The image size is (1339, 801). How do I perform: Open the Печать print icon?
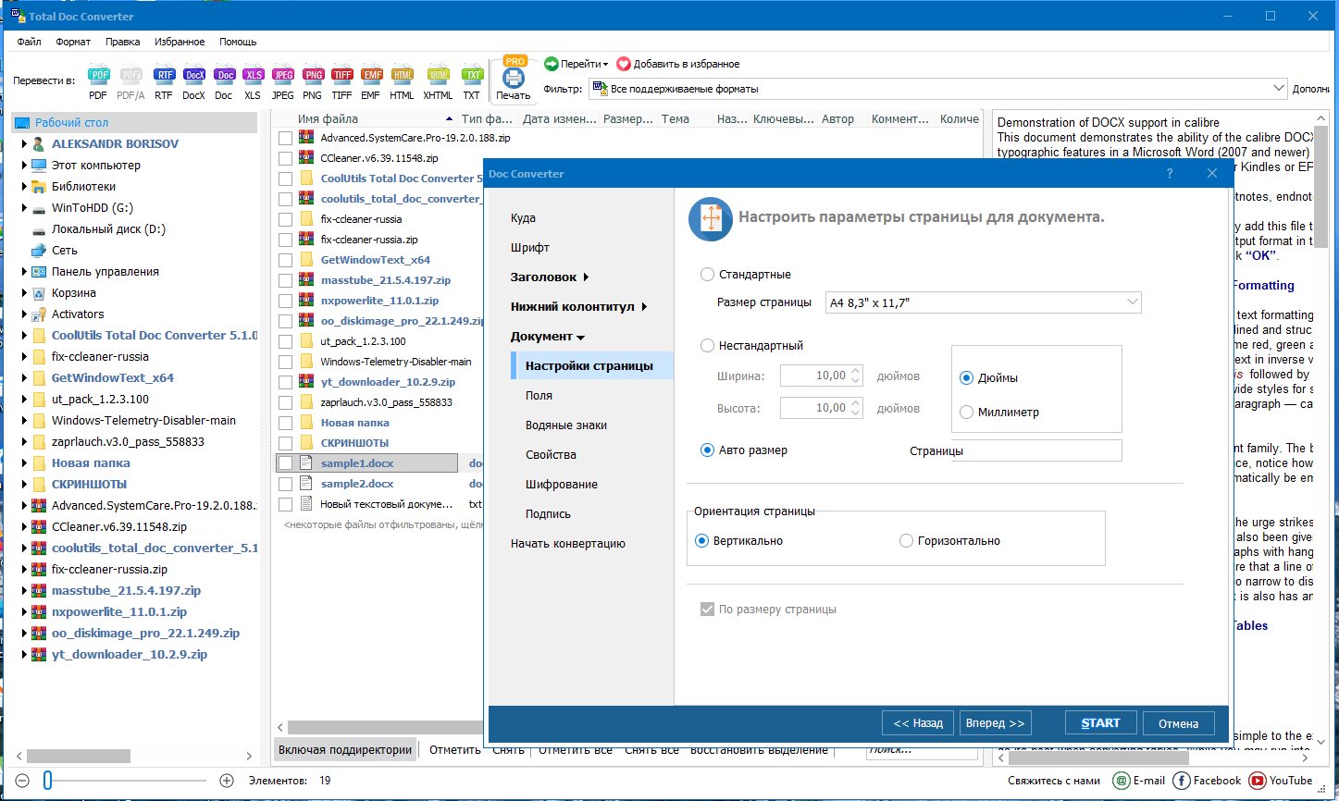coord(513,79)
